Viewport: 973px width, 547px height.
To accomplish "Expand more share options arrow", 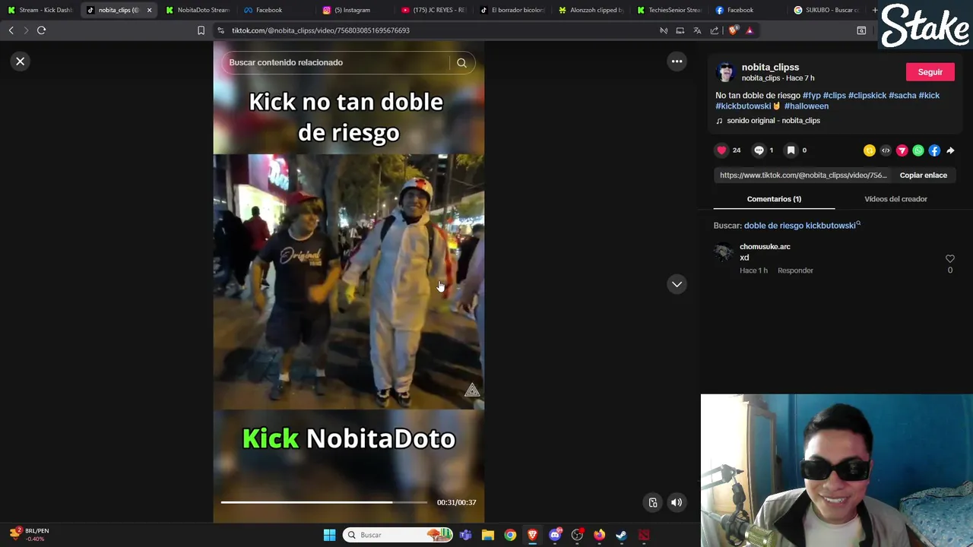I will pyautogui.click(x=950, y=150).
